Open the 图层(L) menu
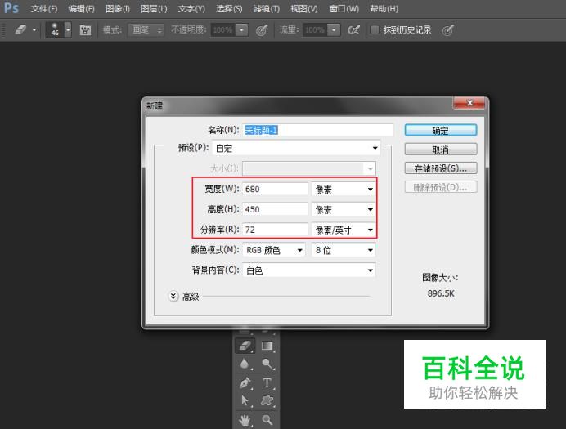The width and height of the screenshot is (566, 429). coord(154,9)
